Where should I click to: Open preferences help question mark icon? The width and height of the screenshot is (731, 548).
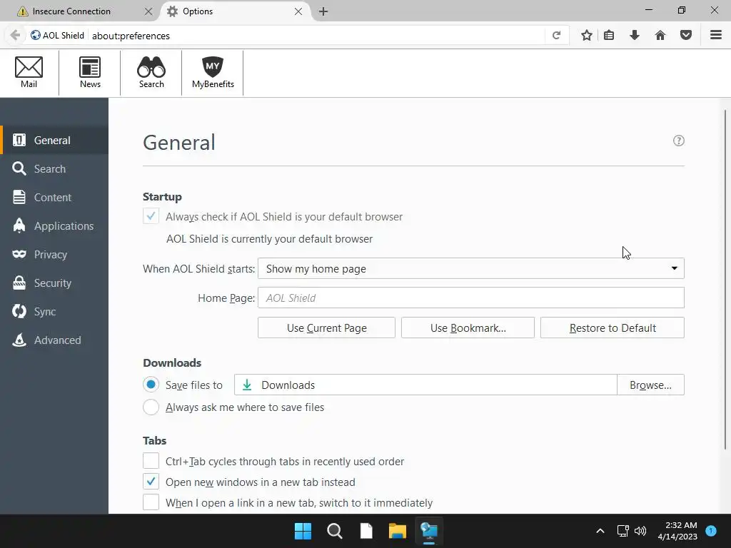pyautogui.click(x=679, y=141)
